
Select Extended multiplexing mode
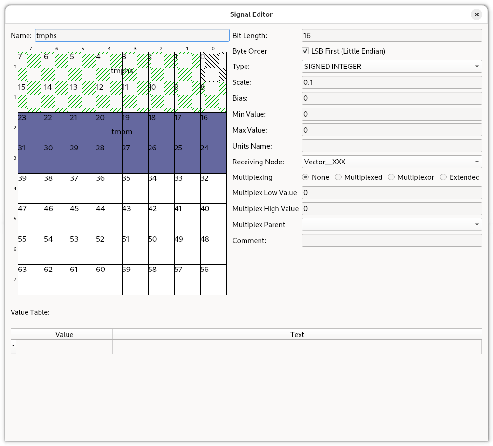(443, 177)
